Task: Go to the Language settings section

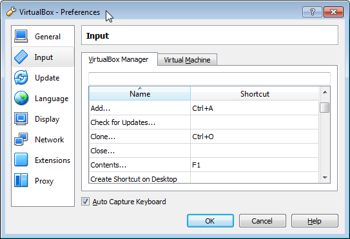Action: pyautogui.click(x=43, y=98)
